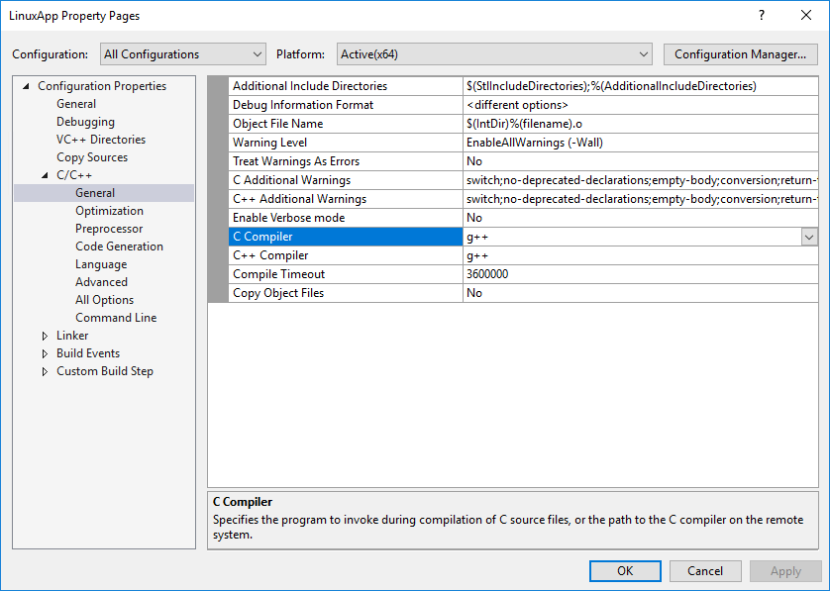Expand the Custom Build Step node

click(45, 371)
